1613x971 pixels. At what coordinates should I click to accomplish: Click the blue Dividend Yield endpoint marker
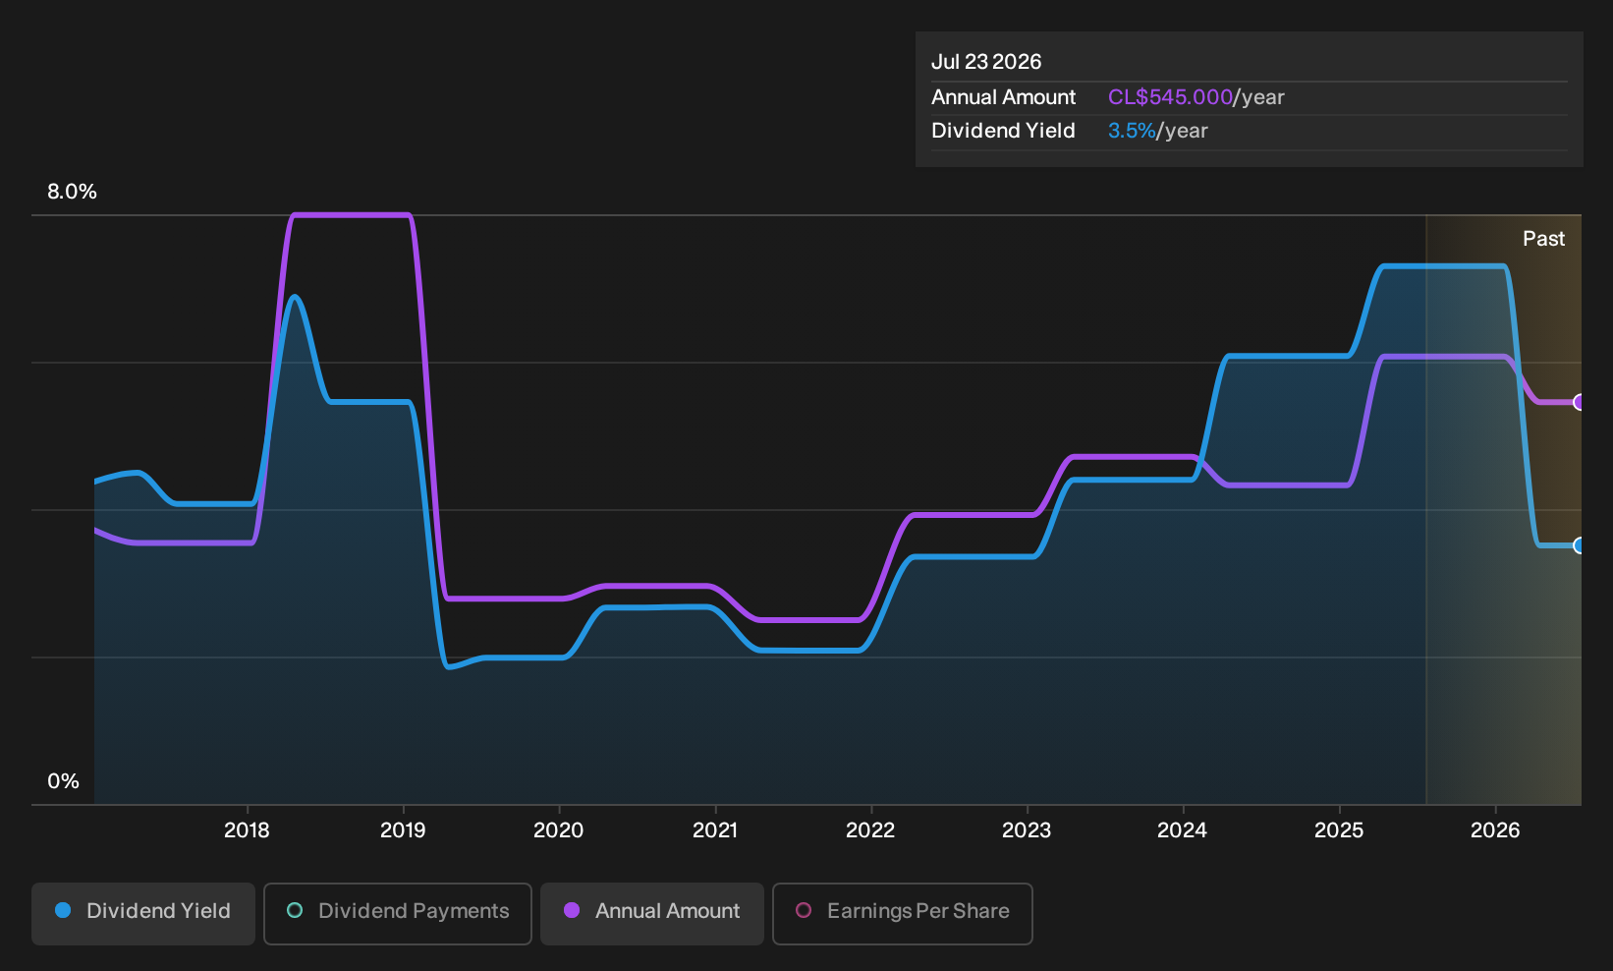point(1579,545)
